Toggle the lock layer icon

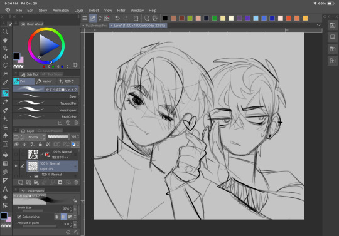pos(40,144)
